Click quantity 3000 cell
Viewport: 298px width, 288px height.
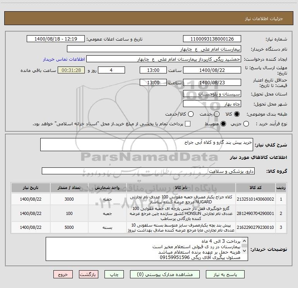[x=69, y=199]
